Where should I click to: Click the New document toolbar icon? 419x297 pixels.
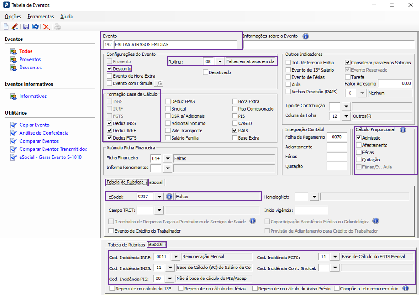point(6,27)
